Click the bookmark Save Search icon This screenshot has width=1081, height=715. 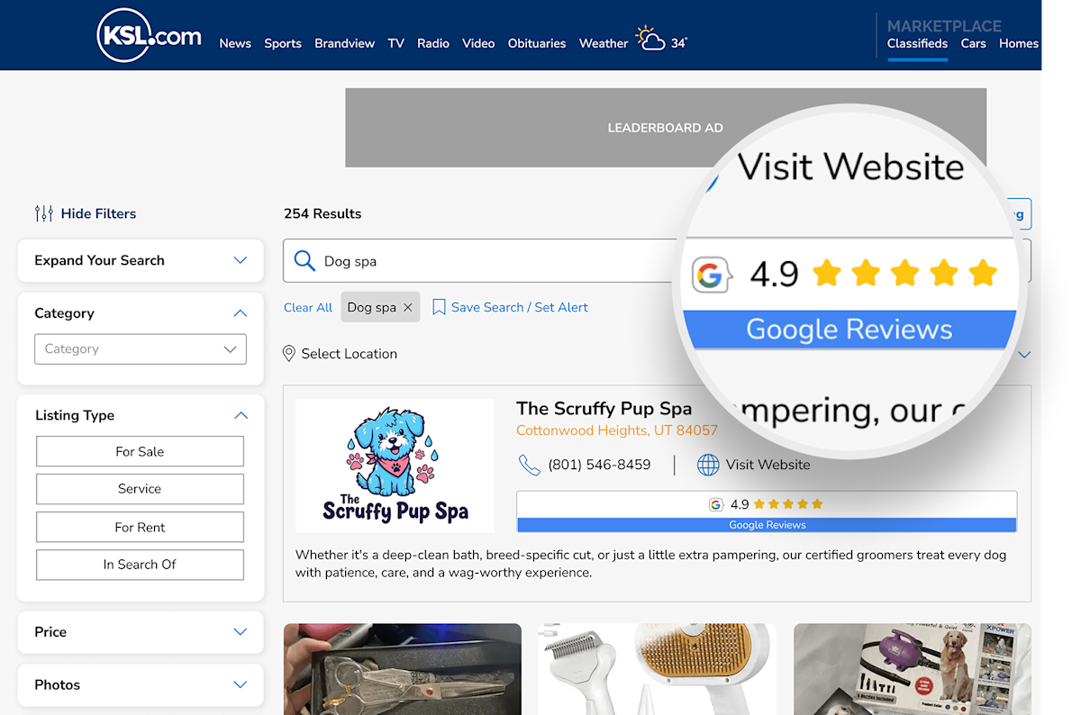[439, 308]
